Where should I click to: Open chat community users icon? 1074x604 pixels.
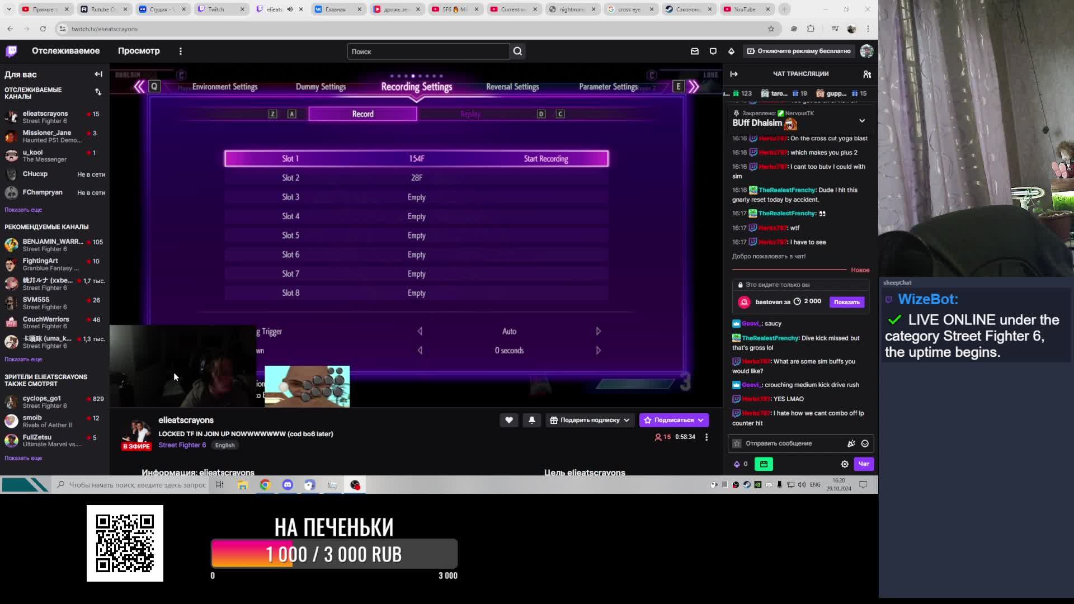866,74
